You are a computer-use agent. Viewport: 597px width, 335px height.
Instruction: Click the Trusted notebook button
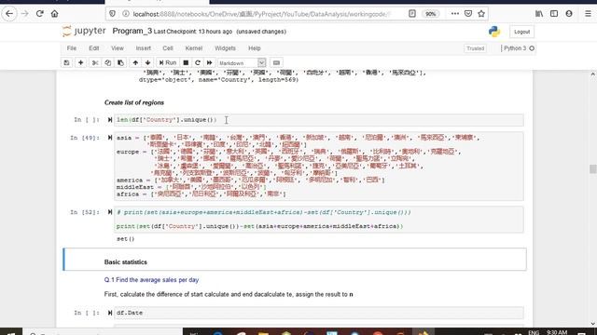point(475,48)
